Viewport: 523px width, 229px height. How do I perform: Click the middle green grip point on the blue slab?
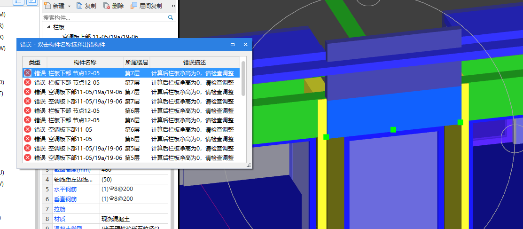point(393,129)
